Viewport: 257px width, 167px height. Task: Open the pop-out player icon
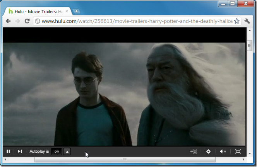pyautogui.click(x=194, y=152)
